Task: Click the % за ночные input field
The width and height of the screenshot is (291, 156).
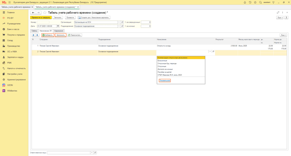Action: [x=146, y=26]
